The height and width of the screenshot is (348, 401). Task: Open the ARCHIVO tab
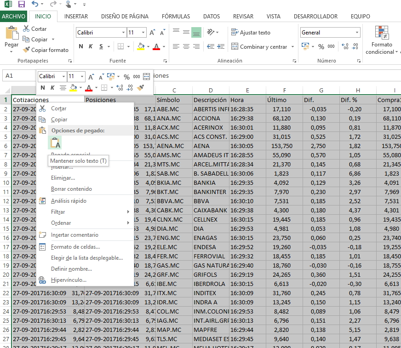click(x=13, y=17)
